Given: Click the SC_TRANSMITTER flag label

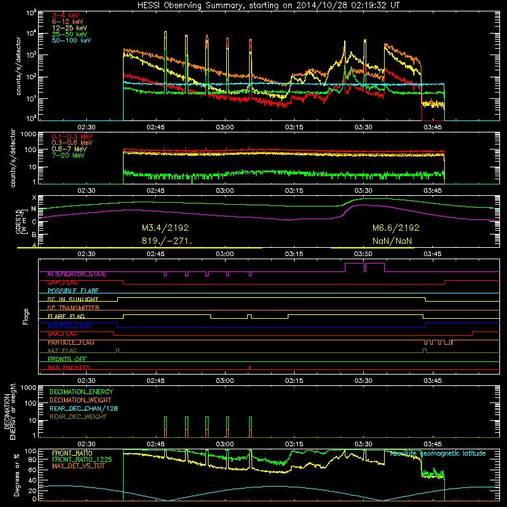Looking at the screenshot, I should pos(73,308).
